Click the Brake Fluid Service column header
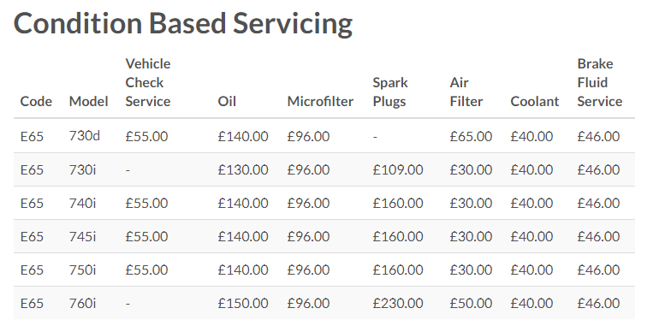Image resolution: width=653 pixels, height=326 pixels. pos(600,82)
